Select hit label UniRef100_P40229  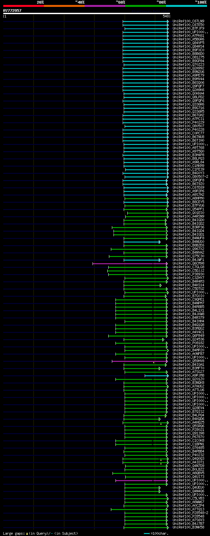click(x=188, y=122)
